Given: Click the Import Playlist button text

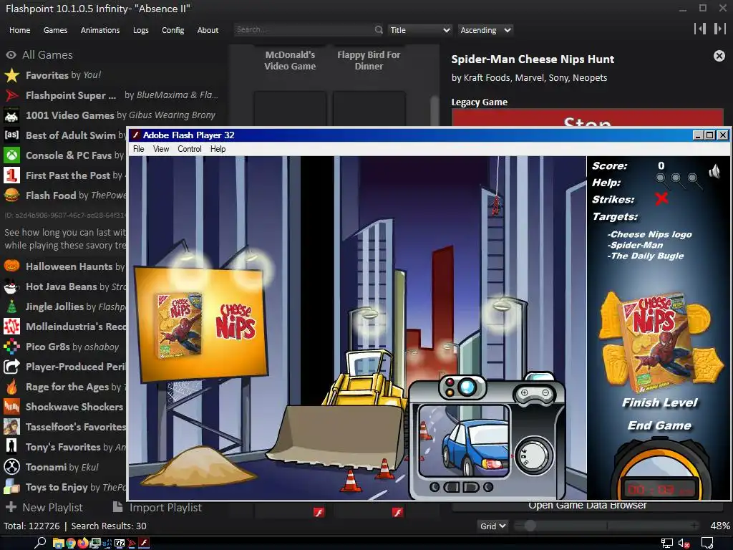Looking at the screenshot, I should pyautogui.click(x=165, y=508).
